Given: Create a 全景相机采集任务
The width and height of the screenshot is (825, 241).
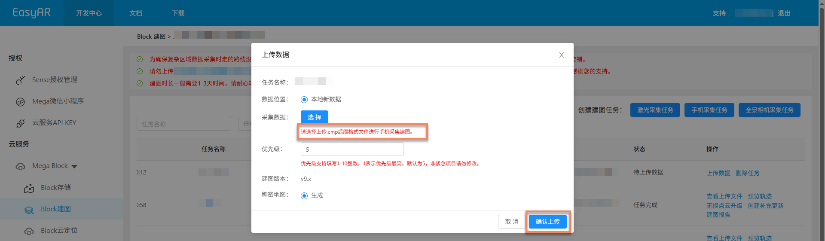Looking at the screenshot, I should [x=770, y=110].
